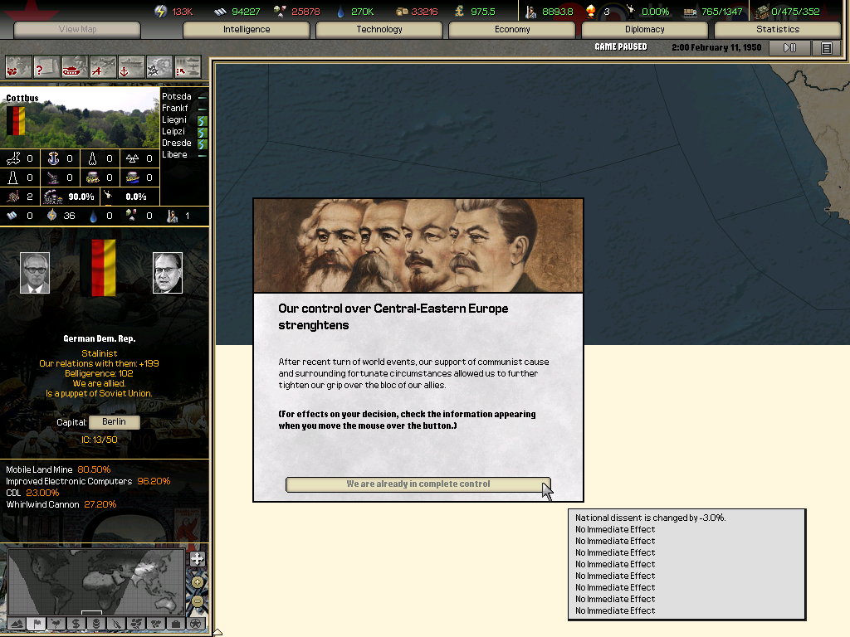The image size is (850, 637).
Task: Click the minimap zoom out minus icon
Action: pyautogui.click(x=197, y=601)
